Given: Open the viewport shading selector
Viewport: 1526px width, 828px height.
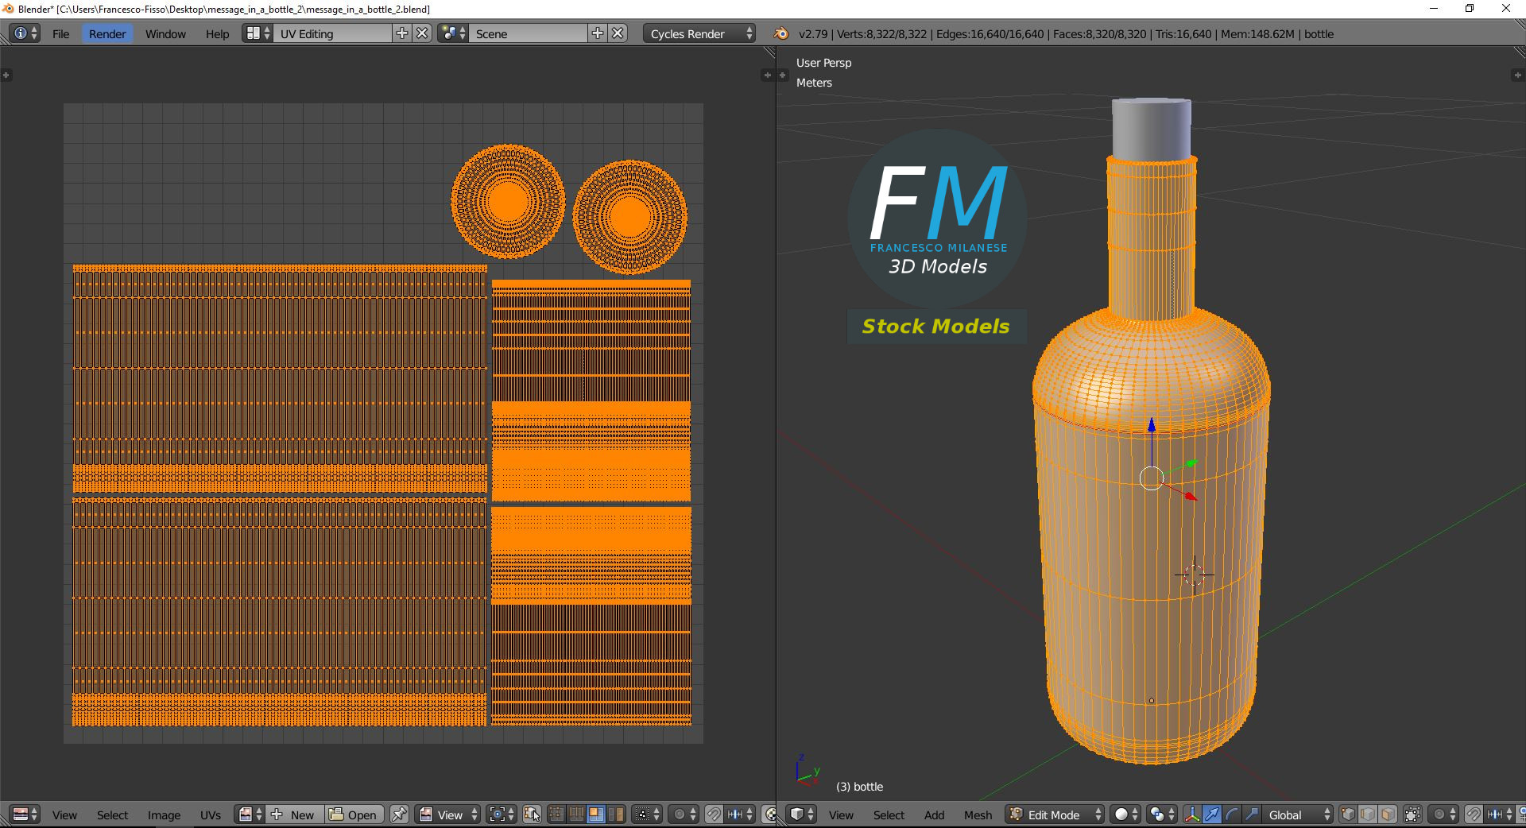Looking at the screenshot, I should [1125, 814].
